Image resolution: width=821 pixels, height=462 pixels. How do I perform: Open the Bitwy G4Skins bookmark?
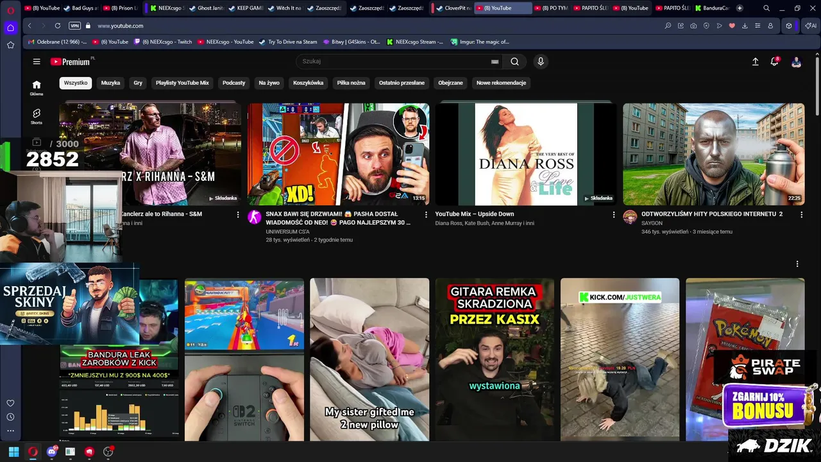pyautogui.click(x=351, y=42)
